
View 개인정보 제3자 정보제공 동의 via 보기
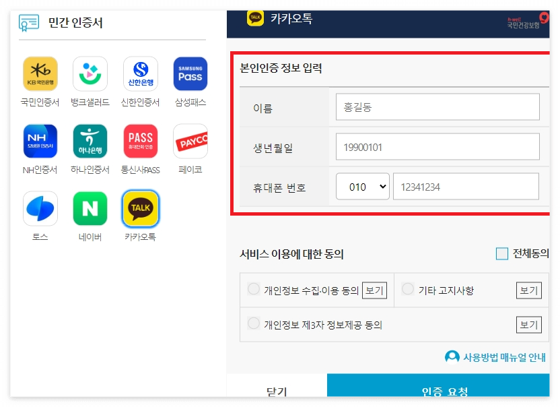(529, 325)
